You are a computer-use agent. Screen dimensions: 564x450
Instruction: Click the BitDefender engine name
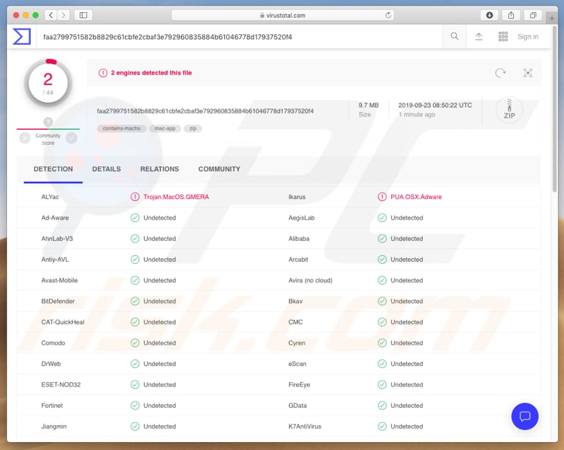click(58, 301)
